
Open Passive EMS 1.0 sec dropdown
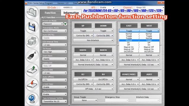[x=55, y=73]
